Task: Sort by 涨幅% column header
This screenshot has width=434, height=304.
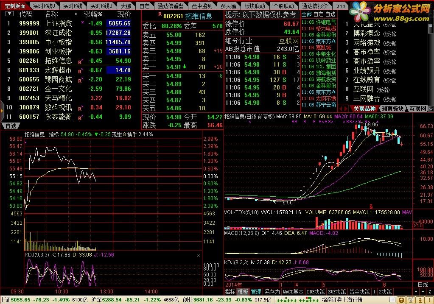Action: point(93,14)
